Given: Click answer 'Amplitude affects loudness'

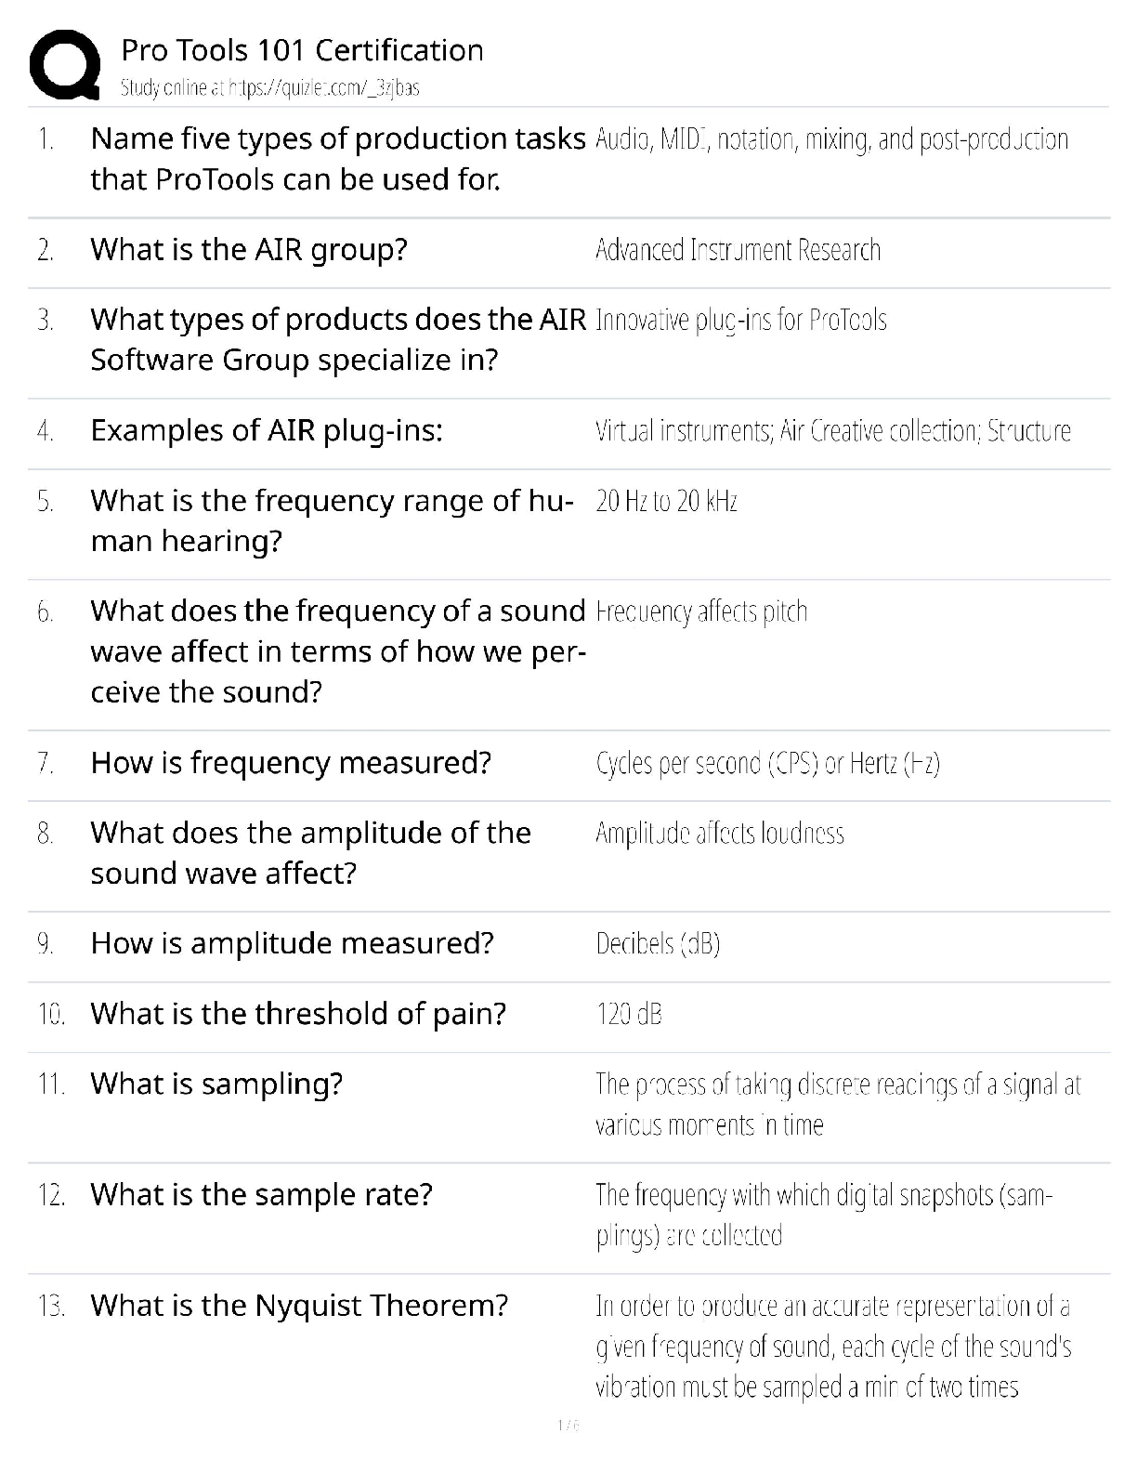Looking at the screenshot, I should point(720,833).
